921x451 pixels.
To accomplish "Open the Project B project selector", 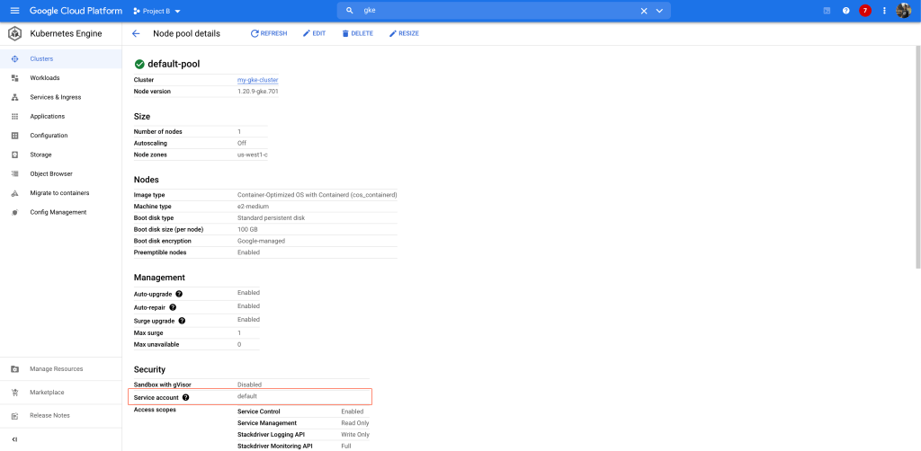I will 156,11.
